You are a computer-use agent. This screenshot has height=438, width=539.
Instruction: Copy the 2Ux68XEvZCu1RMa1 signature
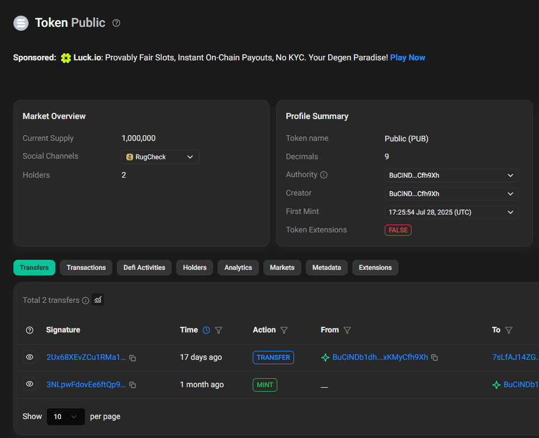(x=133, y=358)
